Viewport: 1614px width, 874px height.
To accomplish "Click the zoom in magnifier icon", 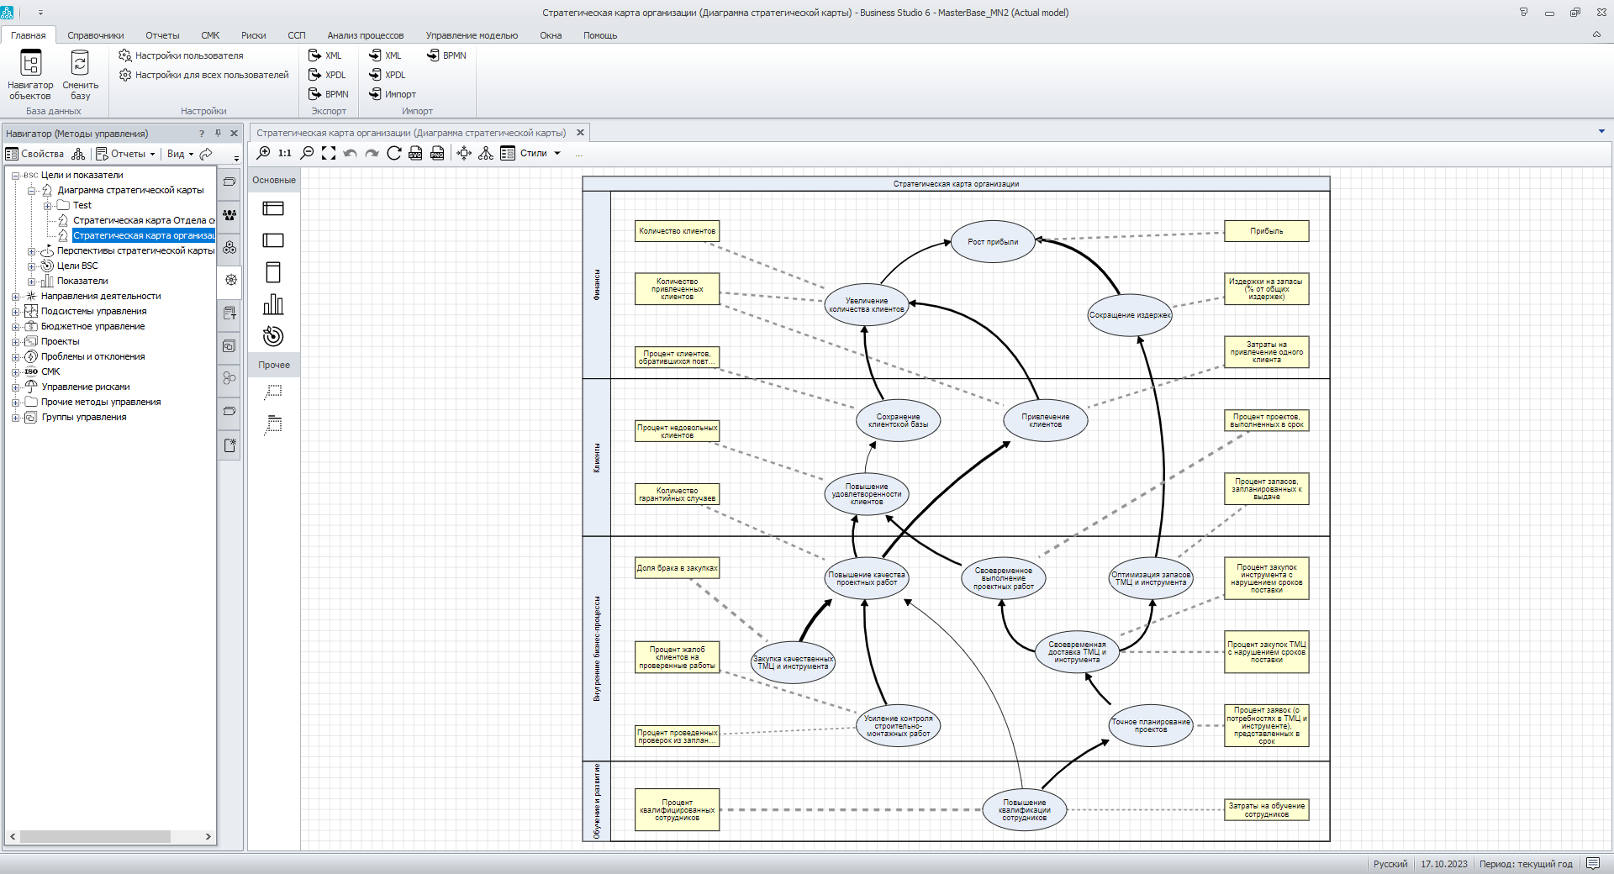I will (x=264, y=153).
